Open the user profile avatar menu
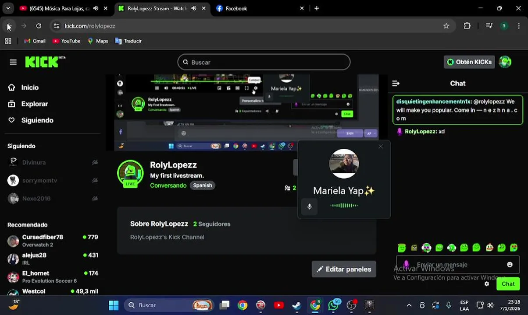The image size is (528, 315). tap(505, 62)
